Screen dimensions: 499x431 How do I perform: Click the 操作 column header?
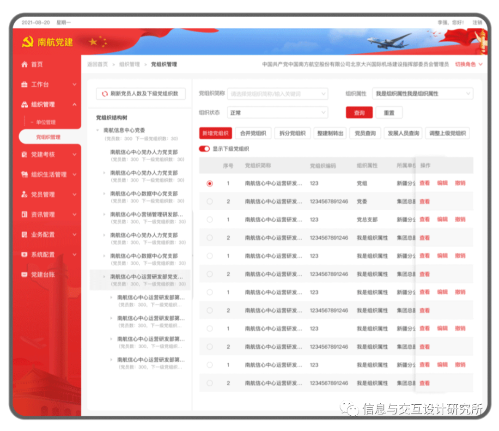pos(426,165)
